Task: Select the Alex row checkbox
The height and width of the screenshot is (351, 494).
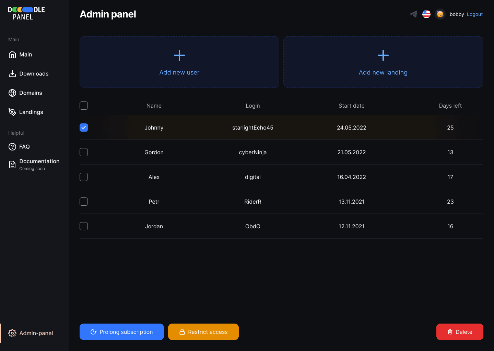Action: pos(84,177)
